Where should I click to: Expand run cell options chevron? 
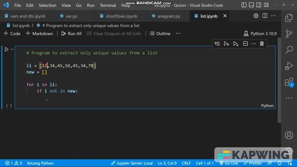[x=12, y=50]
